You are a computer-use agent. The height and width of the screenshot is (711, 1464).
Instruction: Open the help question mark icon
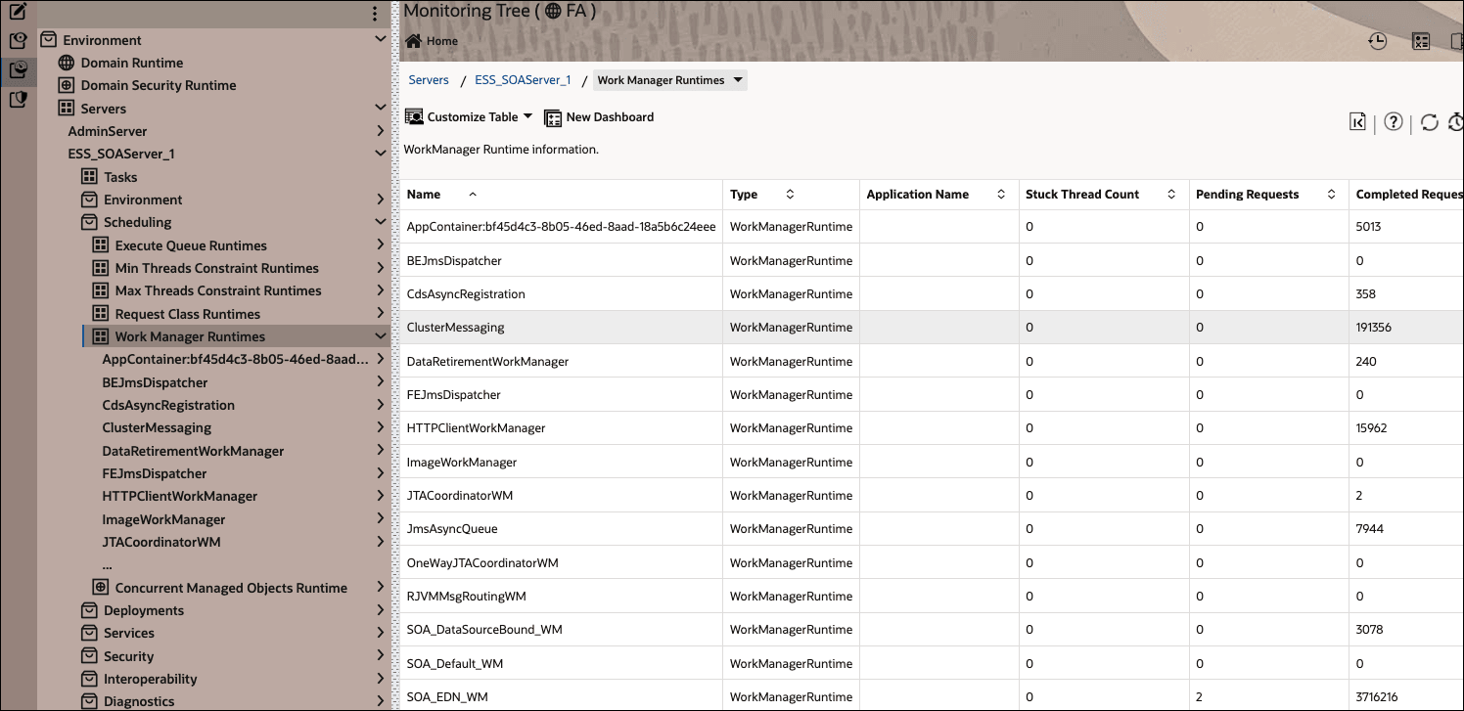click(1394, 122)
